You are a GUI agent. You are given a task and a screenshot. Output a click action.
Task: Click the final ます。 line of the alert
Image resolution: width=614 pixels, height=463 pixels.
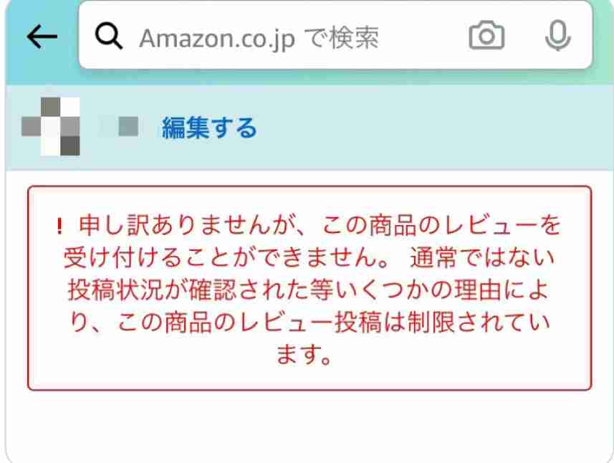coord(304,355)
